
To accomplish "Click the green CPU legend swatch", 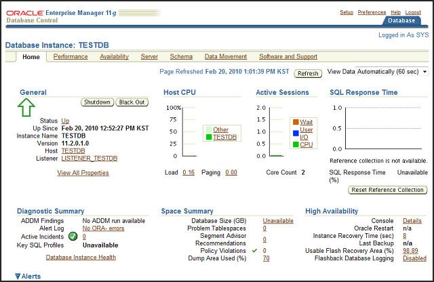I will pos(296,144).
